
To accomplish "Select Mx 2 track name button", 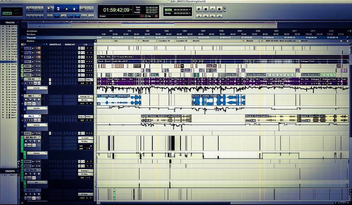I will [x=31, y=116].
